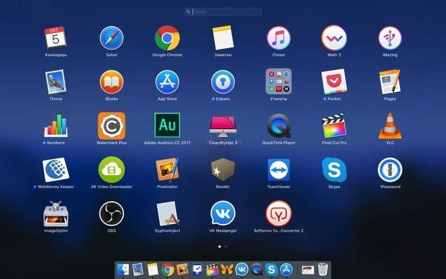Image resolution: width=446 pixels, height=279 pixels.
Task: Open Final Cut Pro in Launchpad grid
Action: coord(334,126)
